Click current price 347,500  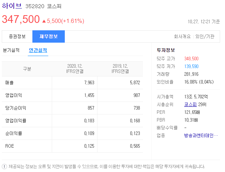21,19
